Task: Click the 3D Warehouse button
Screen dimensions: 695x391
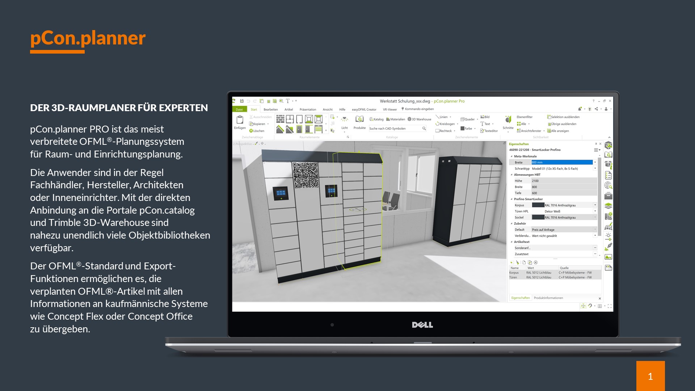Action: tap(420, 119)
